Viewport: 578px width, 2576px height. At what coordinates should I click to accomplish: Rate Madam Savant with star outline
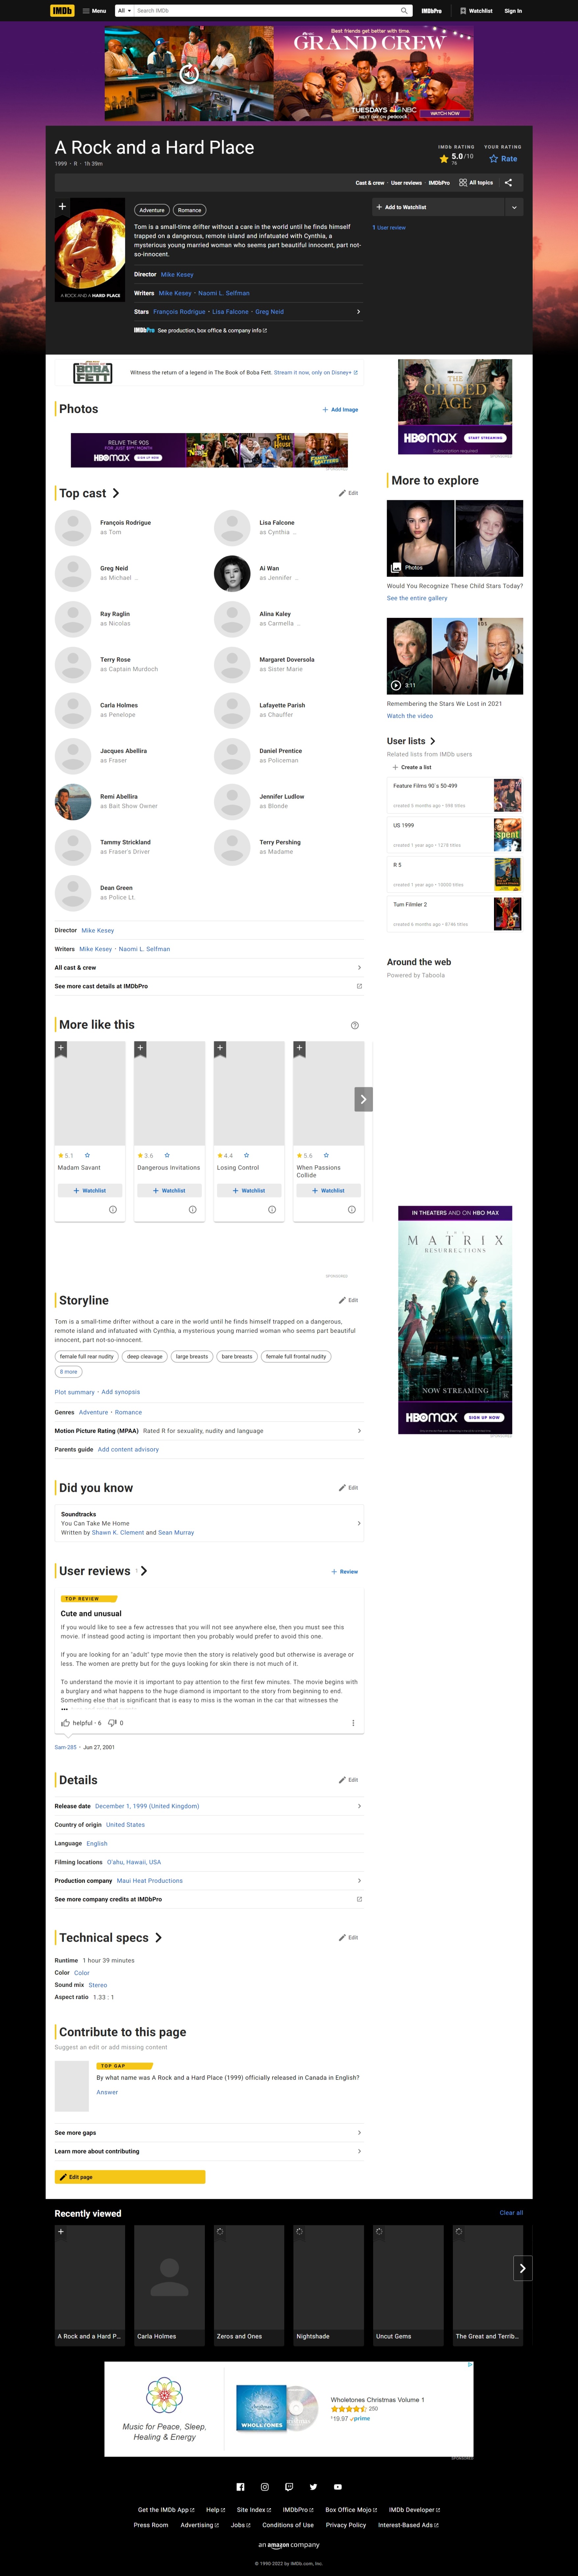pyautogui.click(x=87, y=1155)
